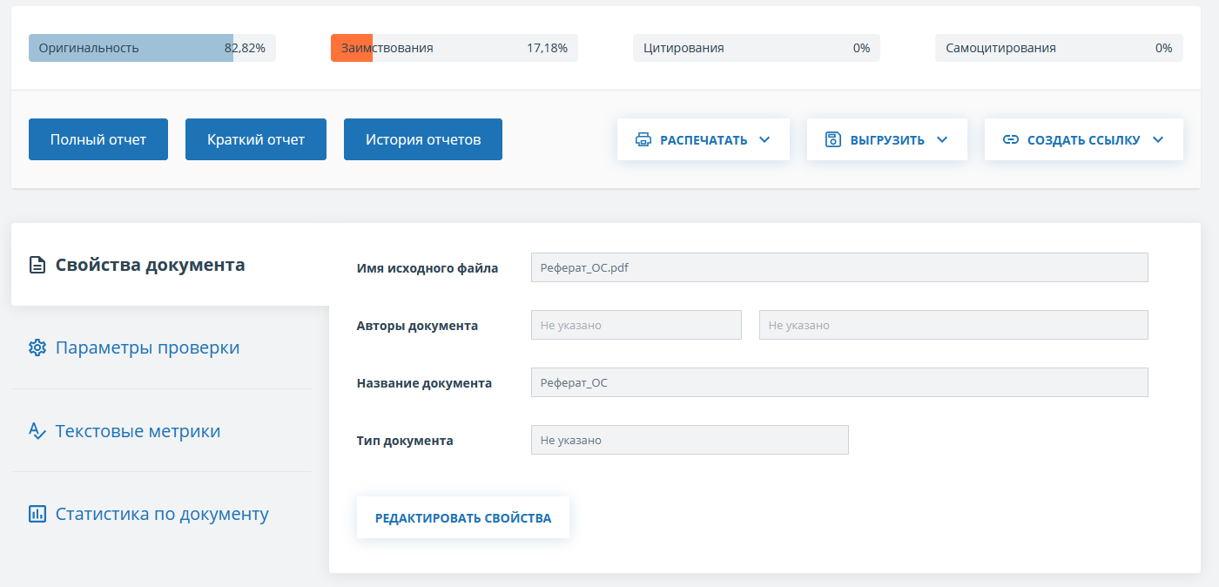Click the text metrics icon in sidebar
The width and height of the screenshot is (1219, 587).
tap(37, 431)
